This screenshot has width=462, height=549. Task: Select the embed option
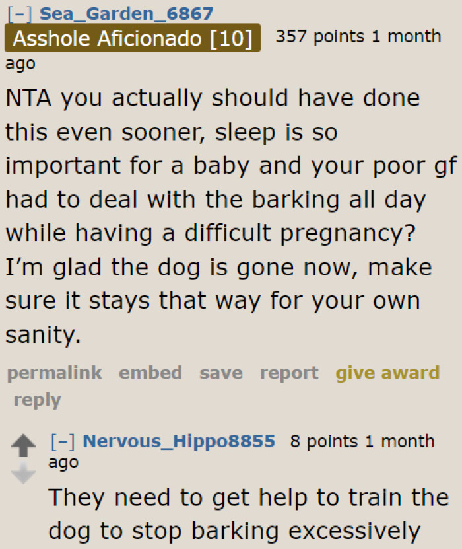point(150,373)
